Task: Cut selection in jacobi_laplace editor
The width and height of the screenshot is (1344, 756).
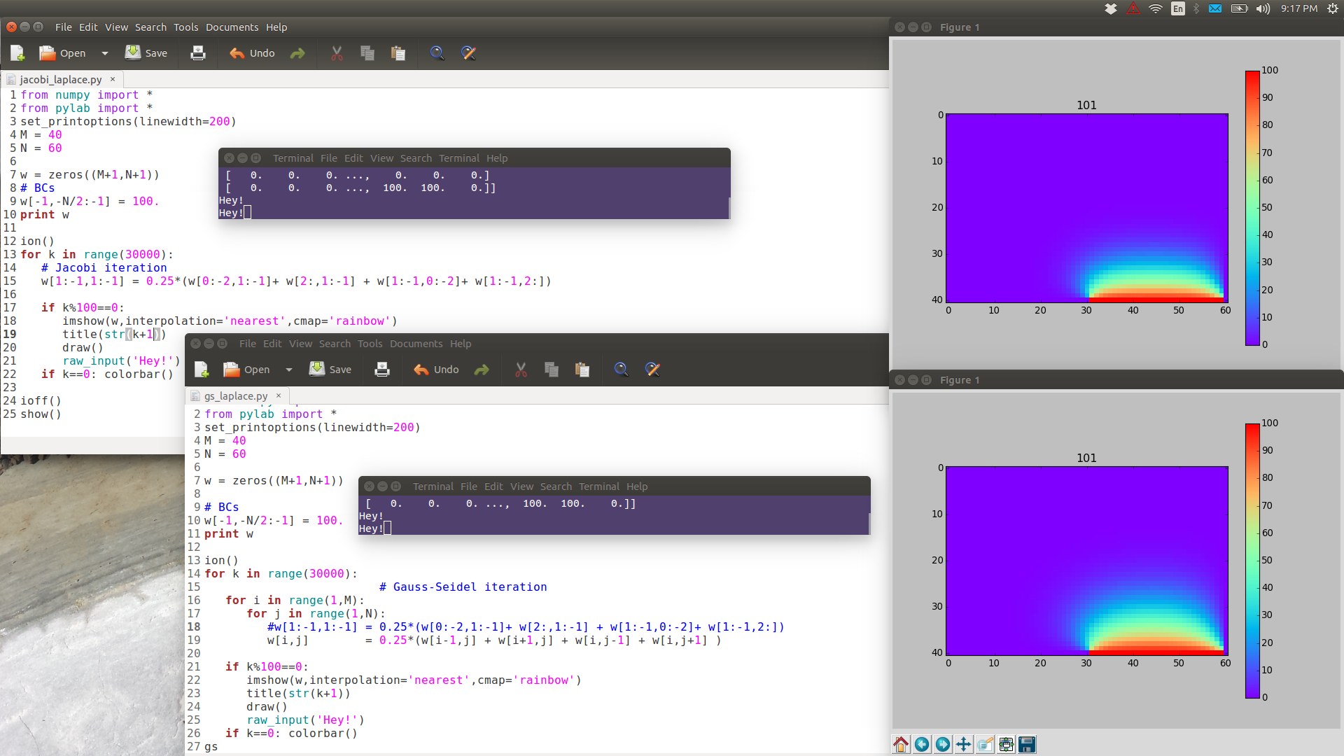Action: 337,53
